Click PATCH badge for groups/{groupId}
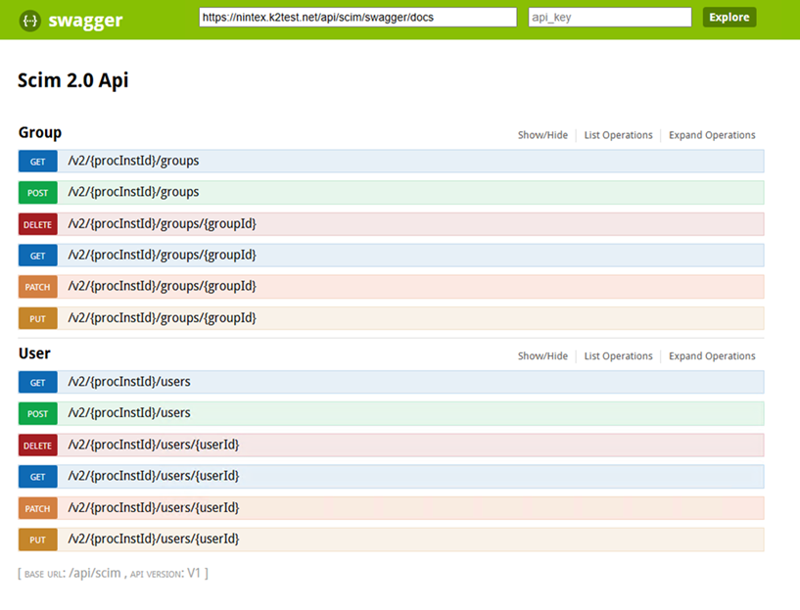 (38, 287)
